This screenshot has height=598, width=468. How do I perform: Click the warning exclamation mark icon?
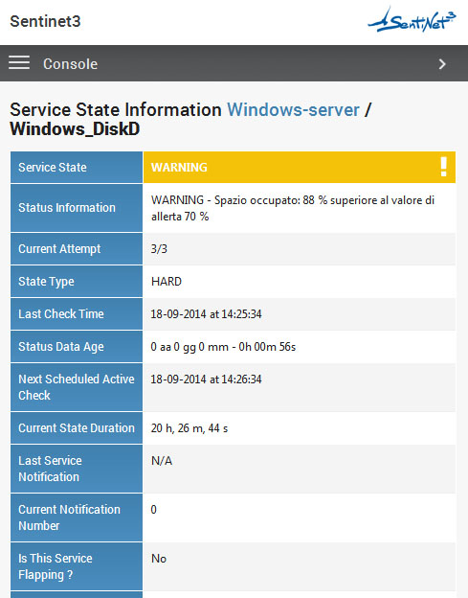click(x=443, y=167)
